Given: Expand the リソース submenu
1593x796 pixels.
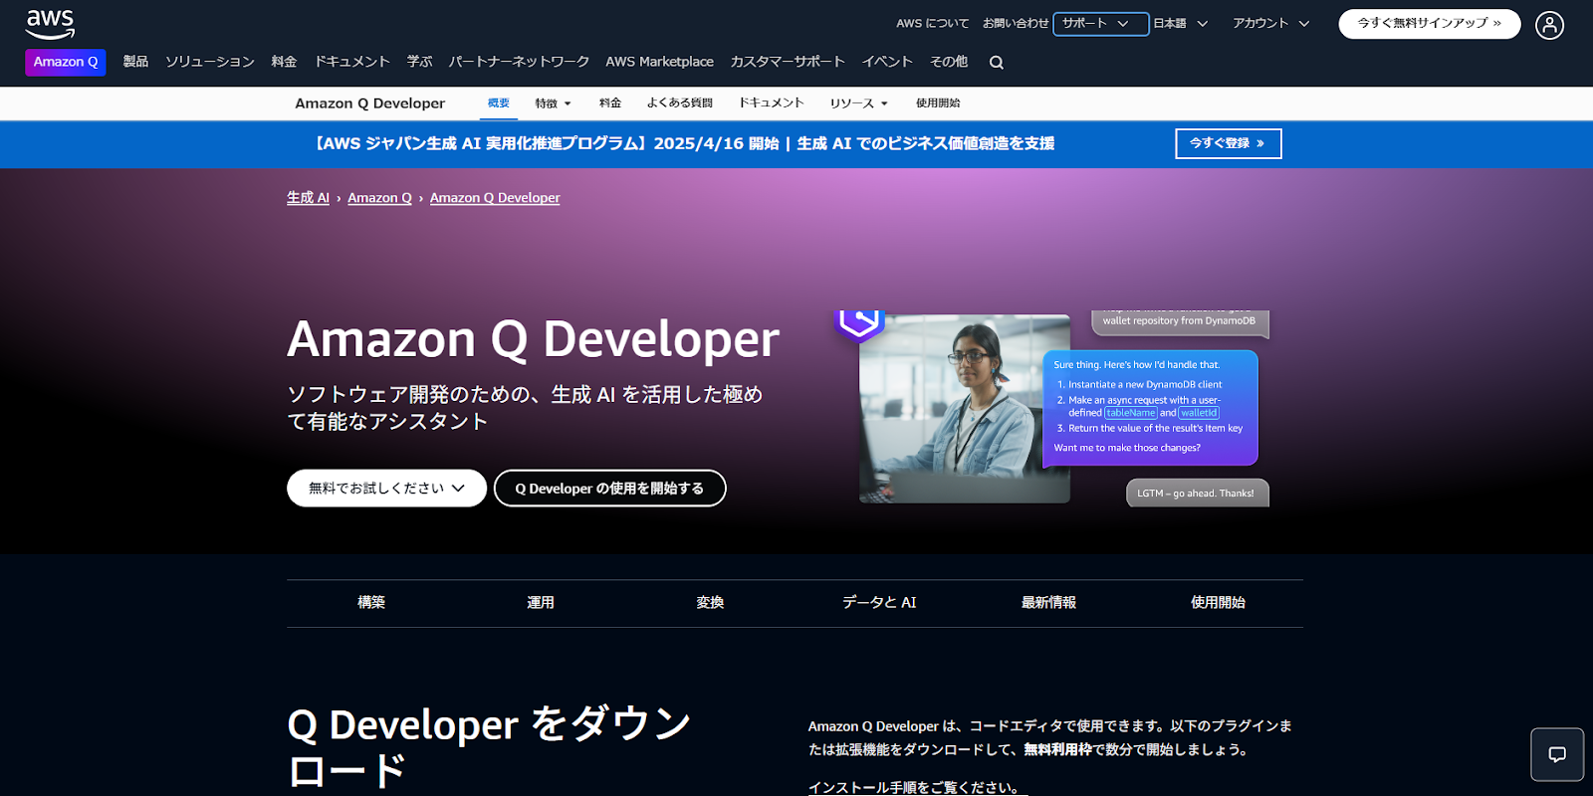Looking at the screenshot, I should tap(859, 103).
